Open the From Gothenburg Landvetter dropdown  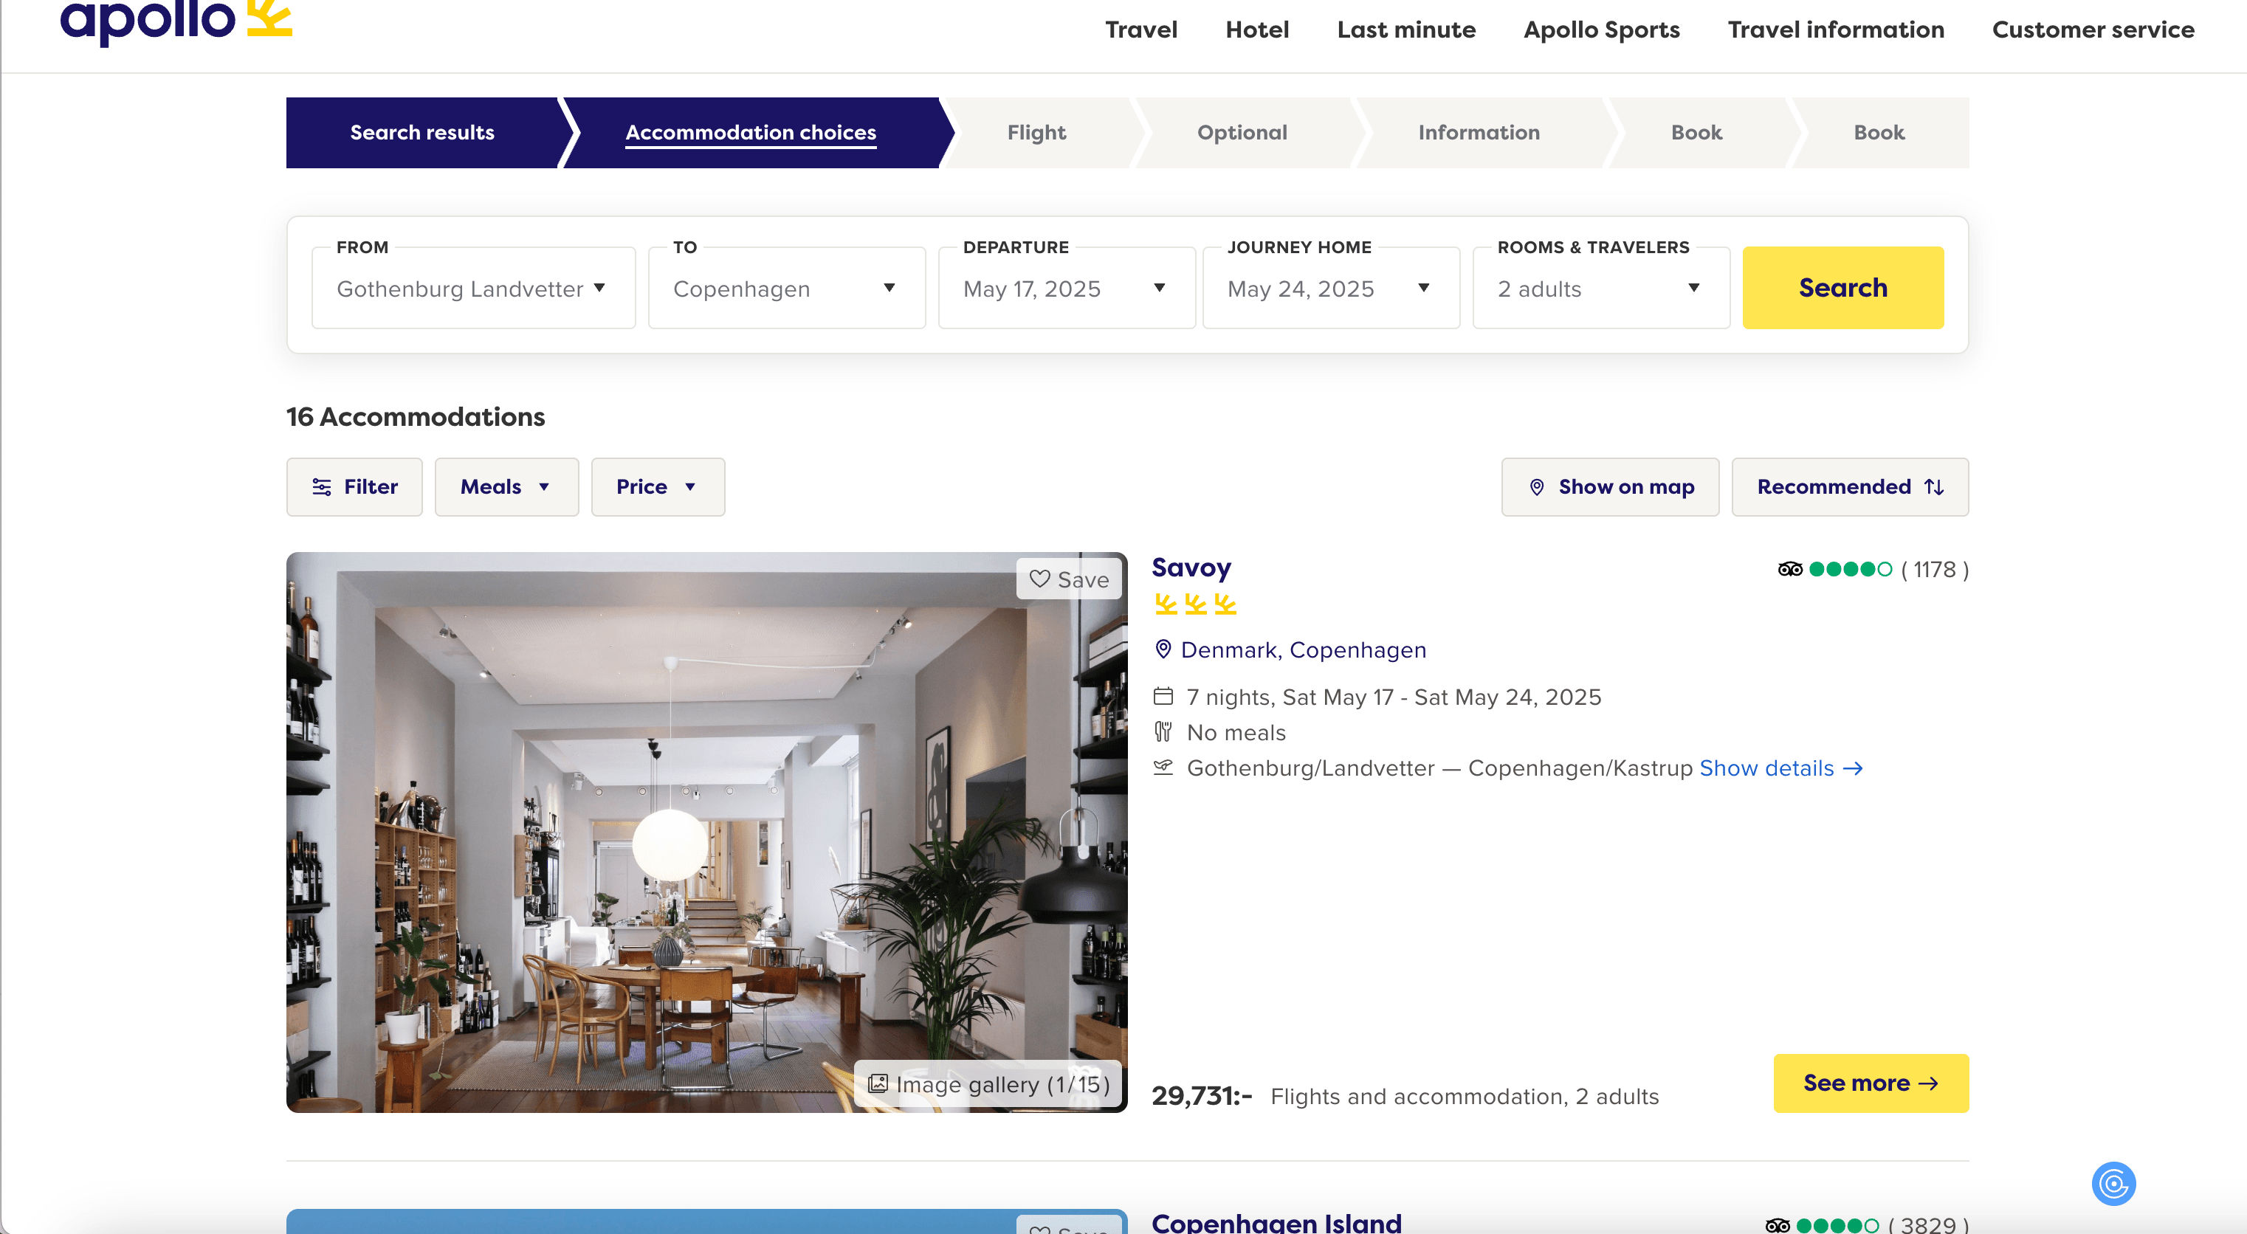tap(472, 288)
